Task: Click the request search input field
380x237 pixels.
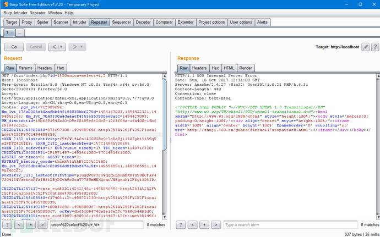Action: click(96, 225)
